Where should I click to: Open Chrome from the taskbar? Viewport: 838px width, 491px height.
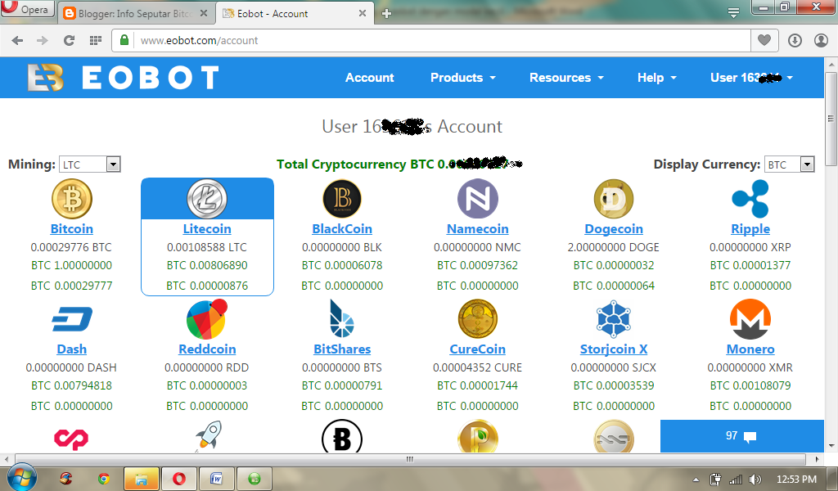(104, 478)
